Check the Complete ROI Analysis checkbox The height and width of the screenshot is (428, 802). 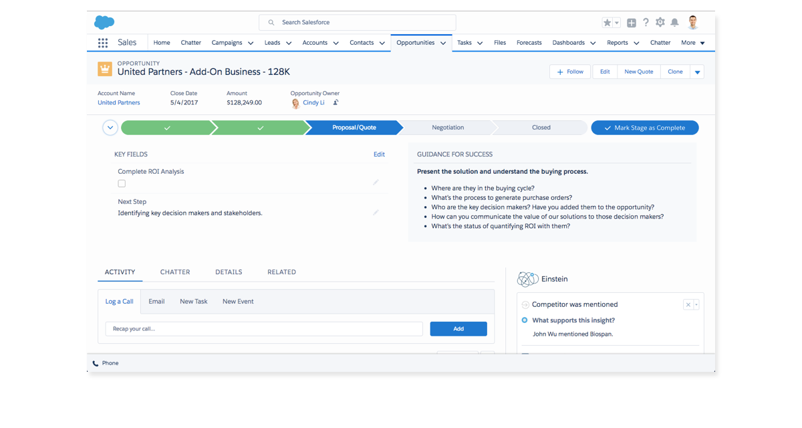[122, 183]
